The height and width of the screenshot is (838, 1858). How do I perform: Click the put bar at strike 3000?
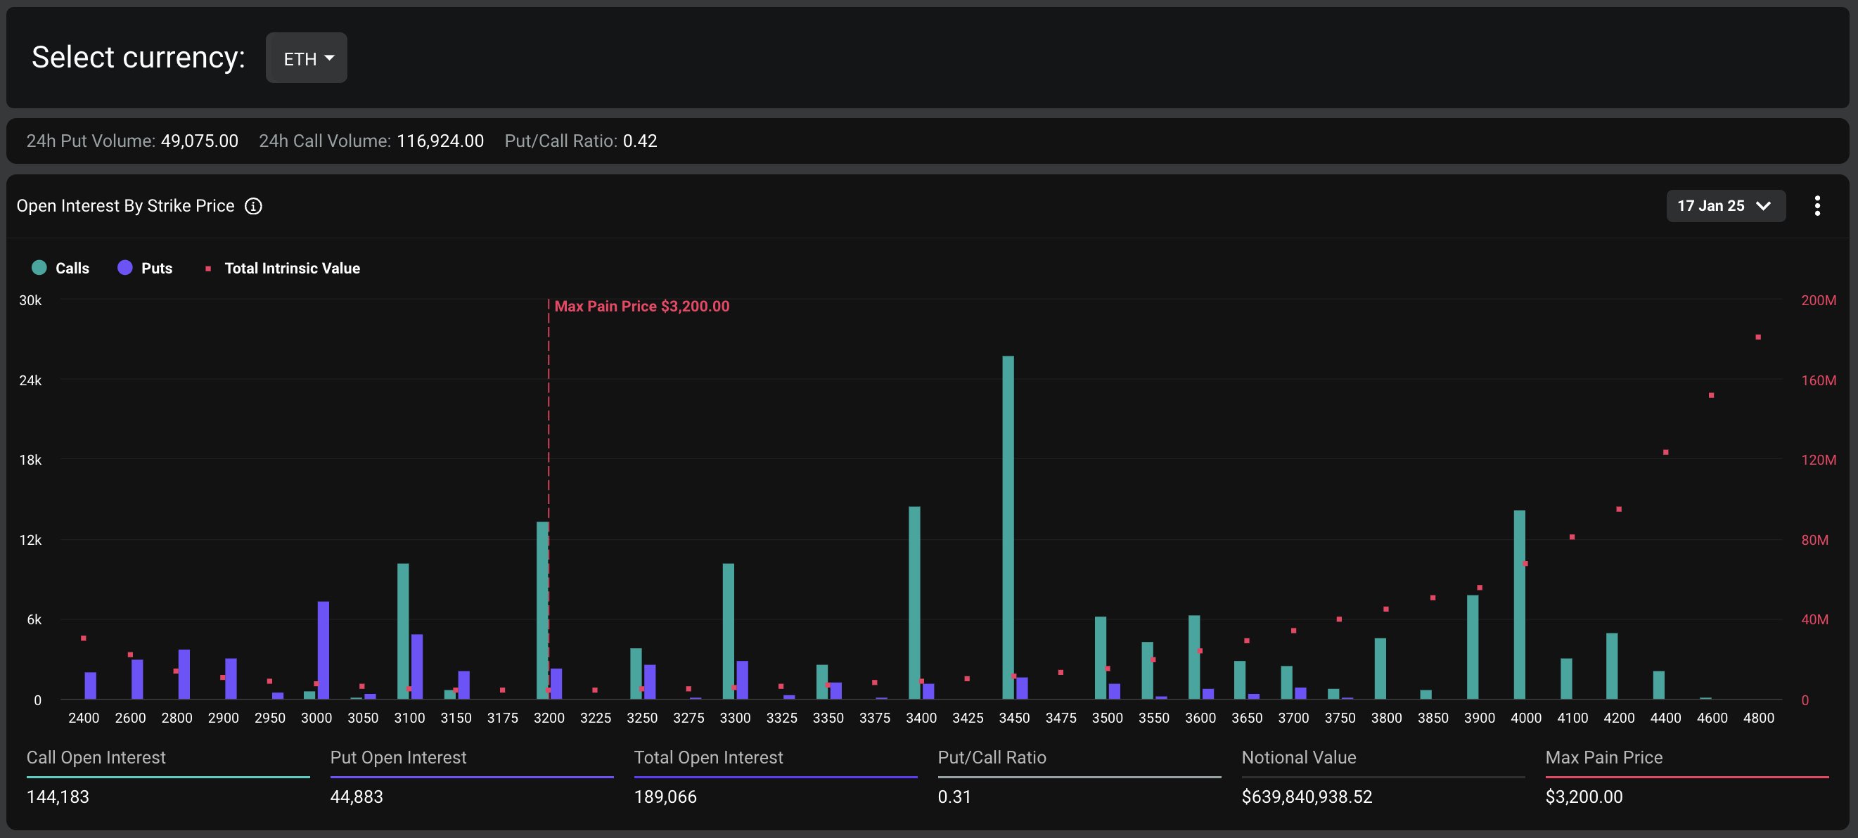pos(323,649)
